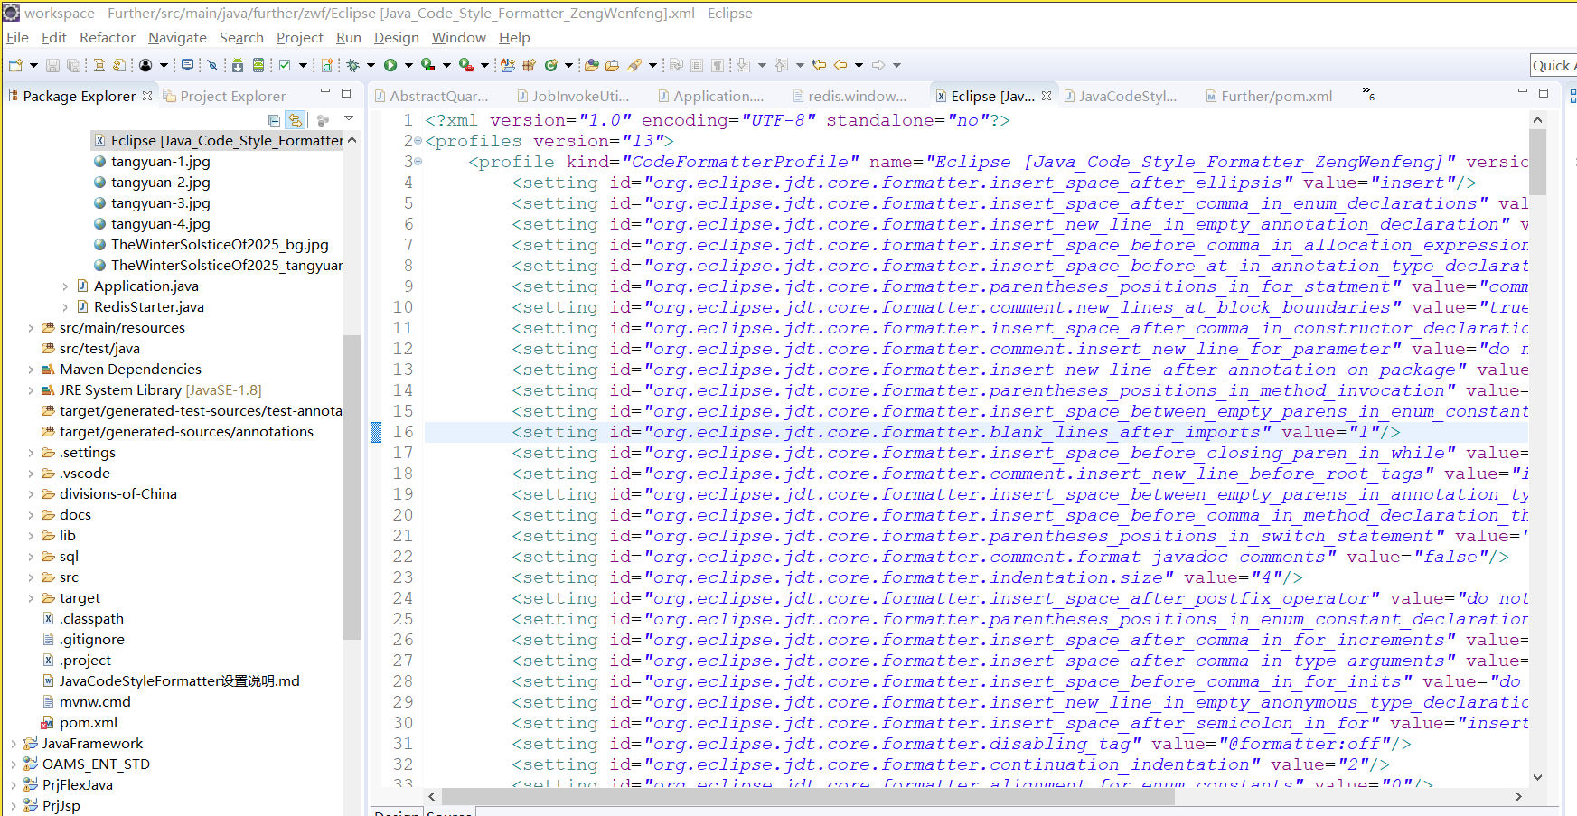Image resolution: width=1577 pixels, height=816 pixels.
Task: Toggle the word wrap toolbar icon
Action: pos(675,65)
